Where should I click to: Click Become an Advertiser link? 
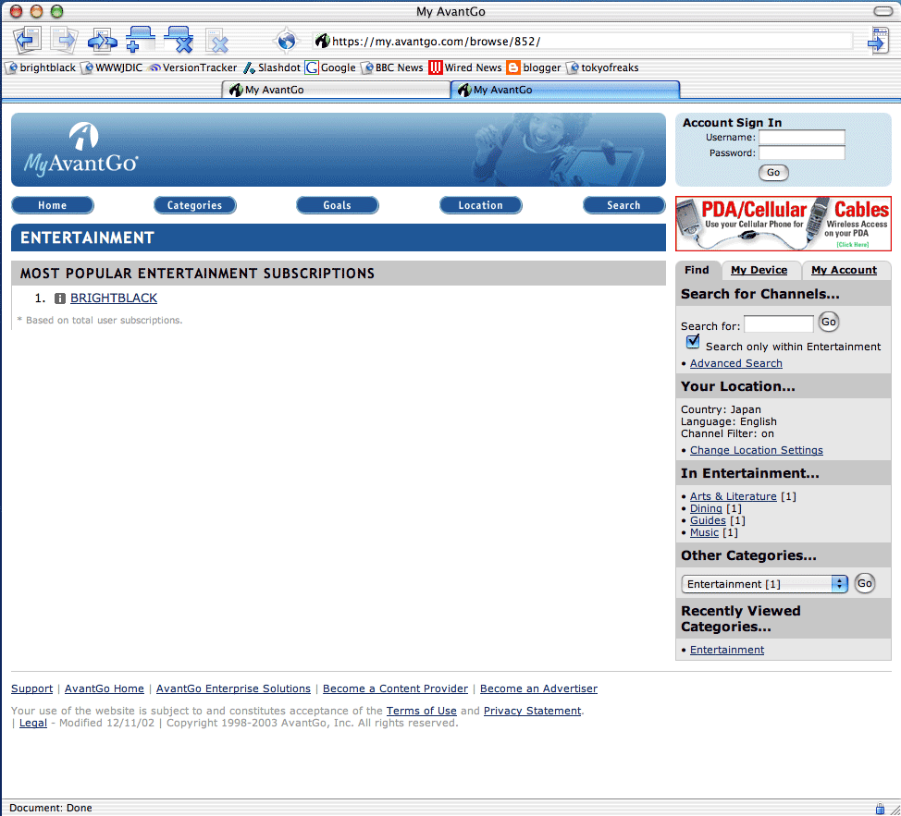click(538, 688)
